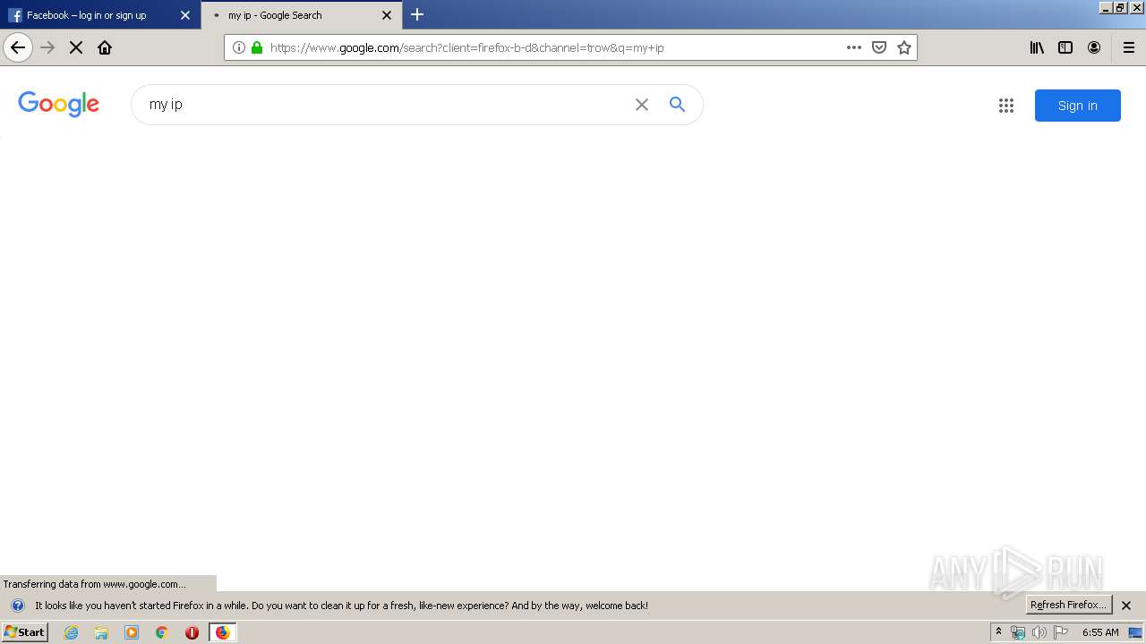Switch to Facebook log in tab
This screenshot has height=644, width=1146.
[100, 15]
